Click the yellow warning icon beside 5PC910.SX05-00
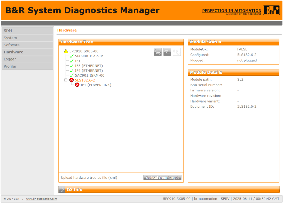283x203 pixels. [66, 51]
